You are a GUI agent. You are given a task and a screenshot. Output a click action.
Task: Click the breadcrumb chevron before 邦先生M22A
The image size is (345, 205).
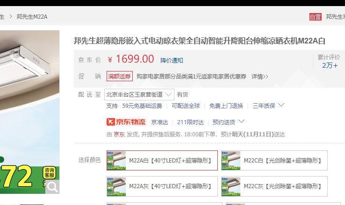pos(11,17)
